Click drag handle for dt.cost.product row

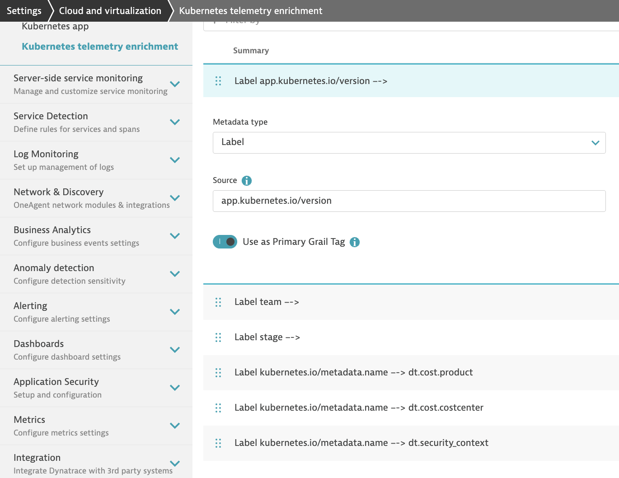coord(218,373)
